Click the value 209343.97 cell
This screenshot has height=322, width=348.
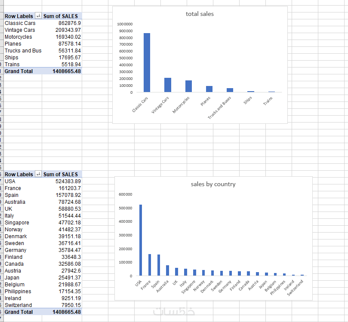point(62,30)
